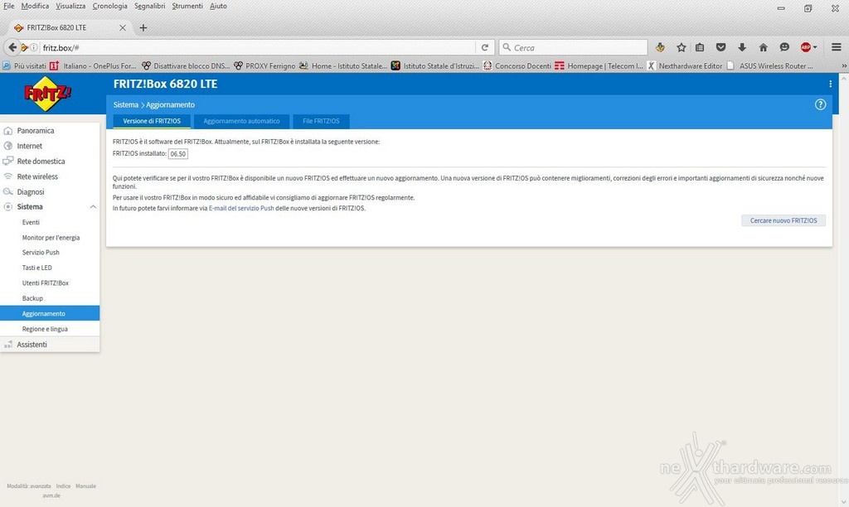Viewport: 849px width, 507px height.
Task: Open the Adblock Plus dropdown arrow
Action: coord(815,47)
